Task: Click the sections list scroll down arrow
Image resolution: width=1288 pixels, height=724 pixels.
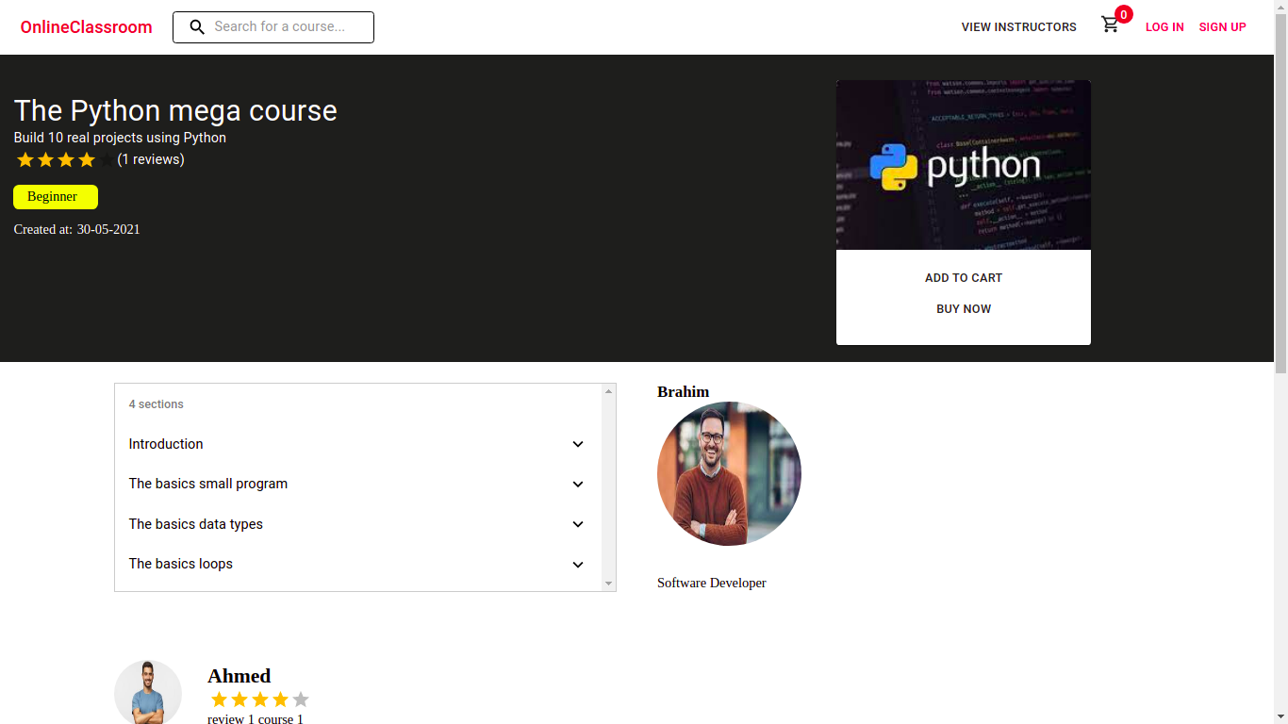Action: pos(608,584)
